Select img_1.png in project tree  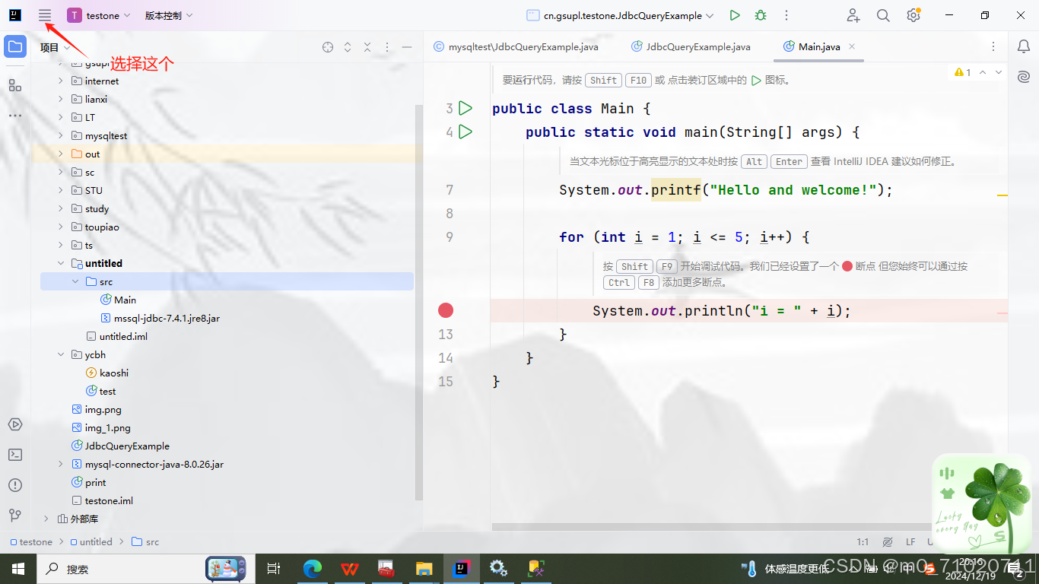[100, 427]
